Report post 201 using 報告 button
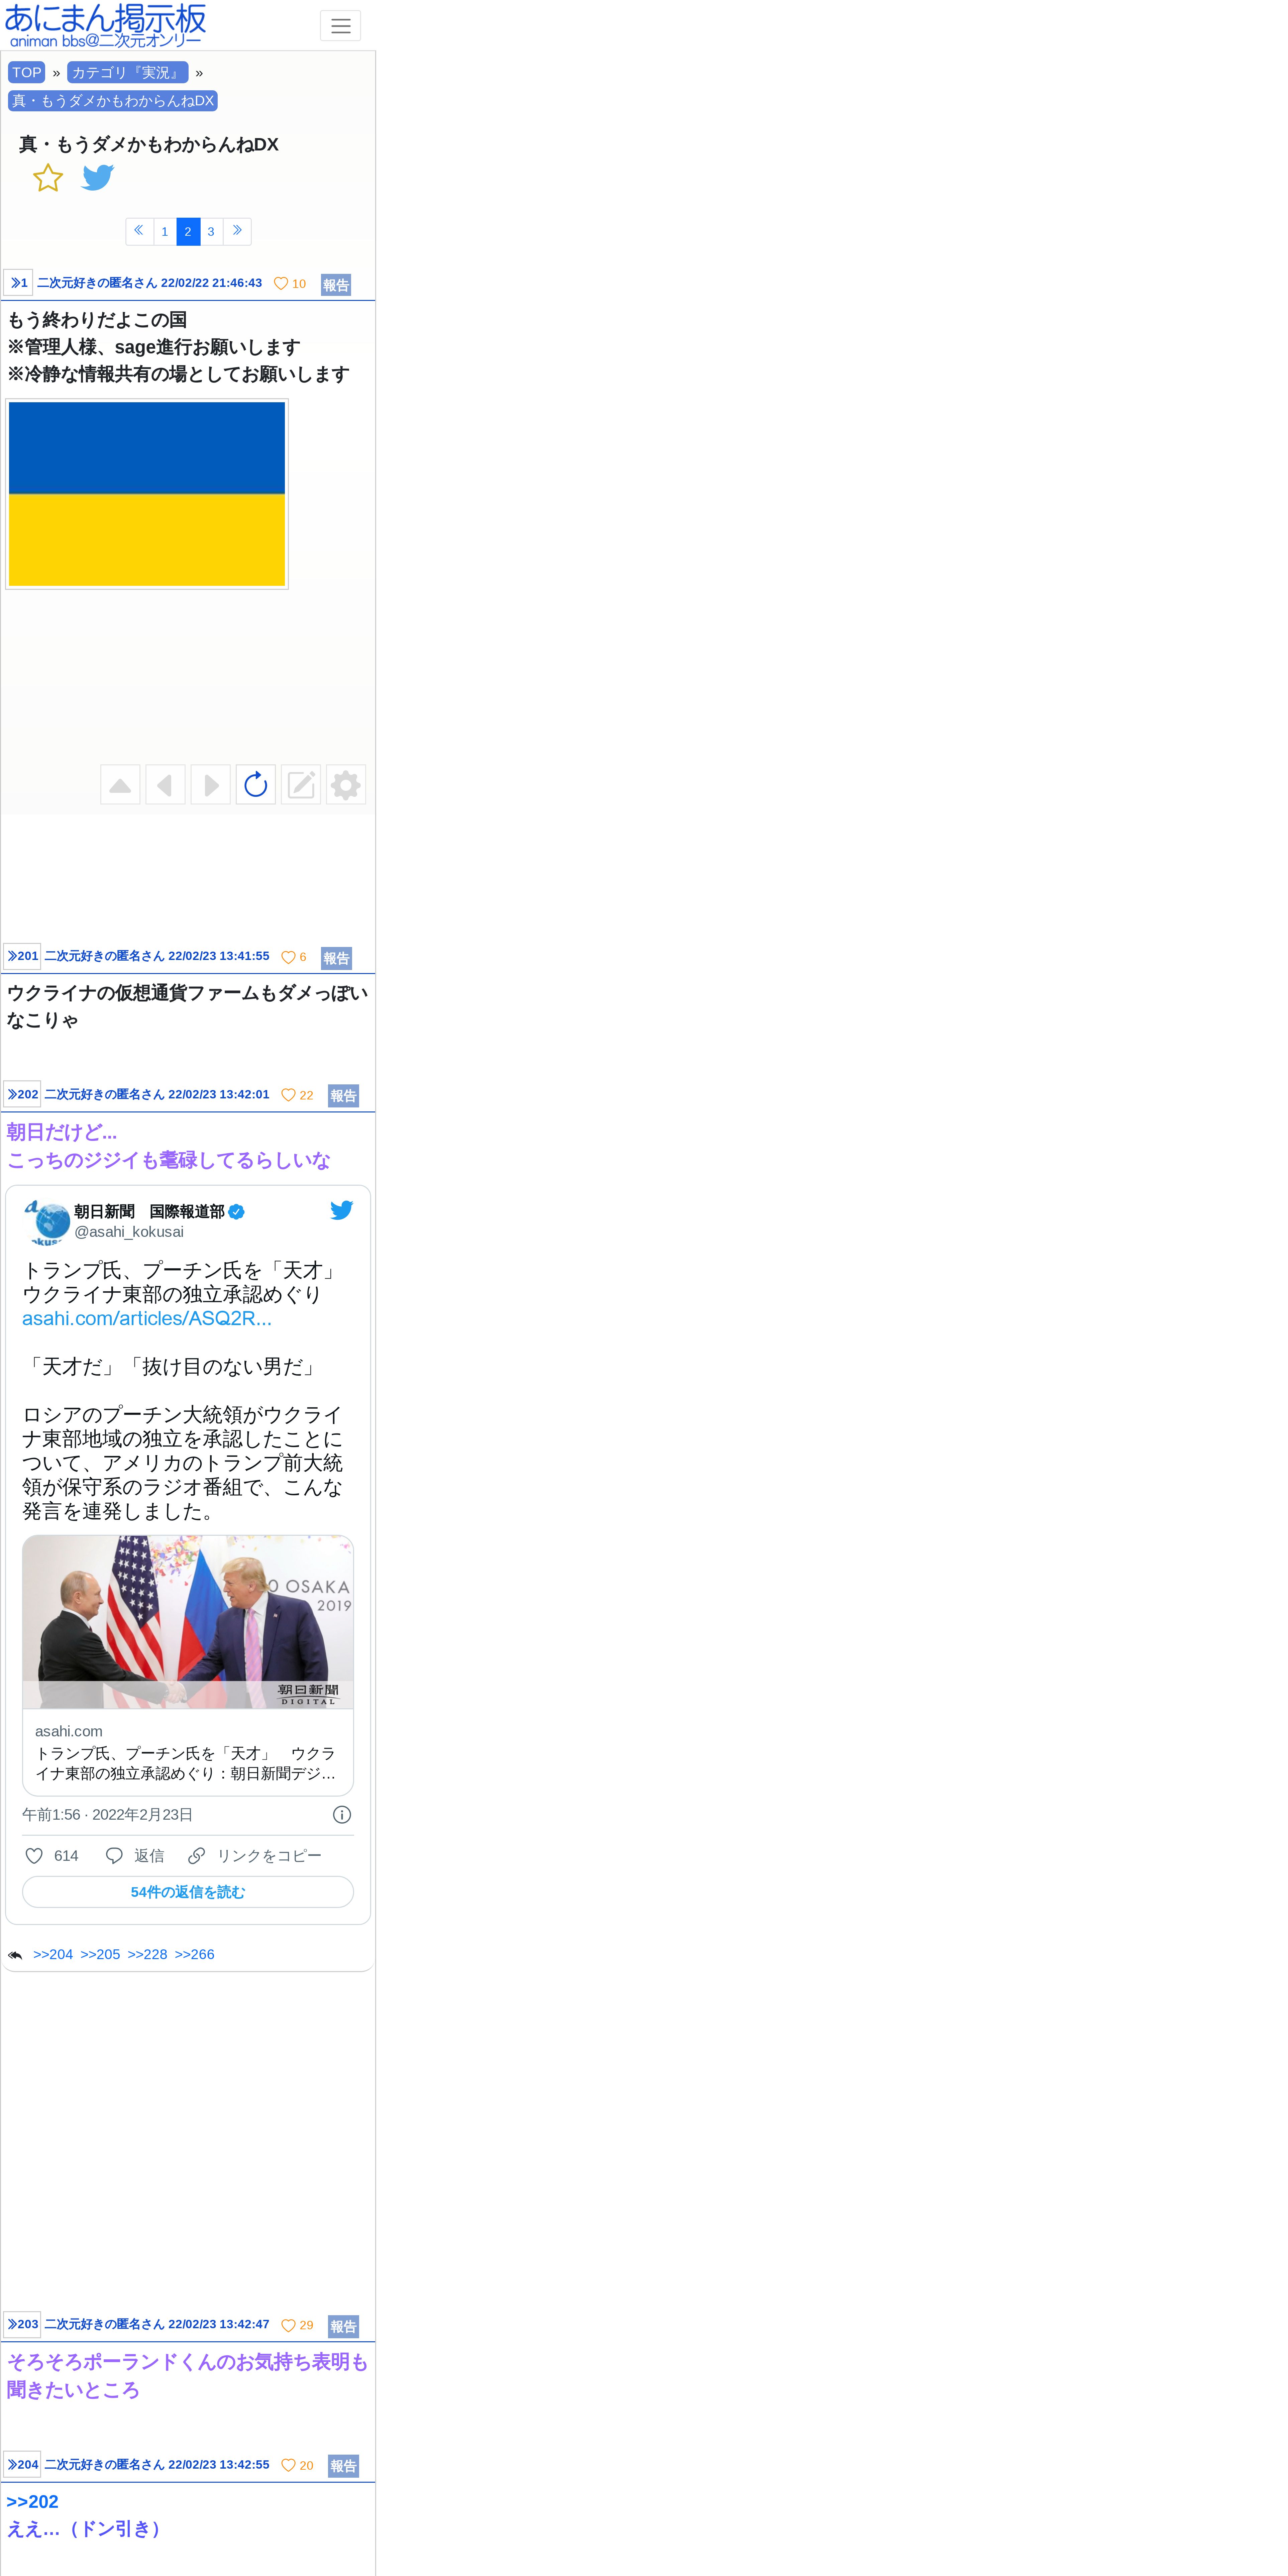This screenshot has height=2576, width=1288. click(x=336, y=958)
